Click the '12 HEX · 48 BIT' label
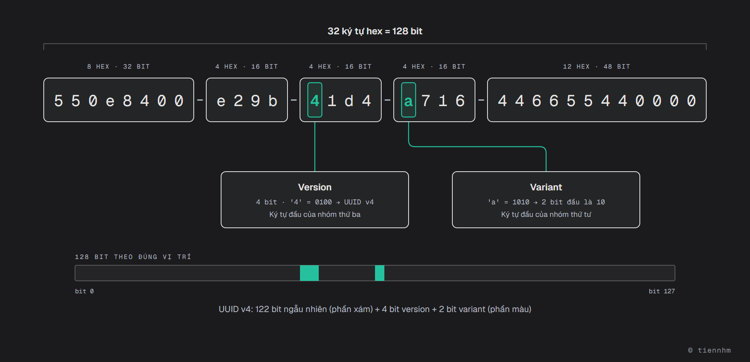The height and width of the screenshot is (362, 750). point(597,67)
